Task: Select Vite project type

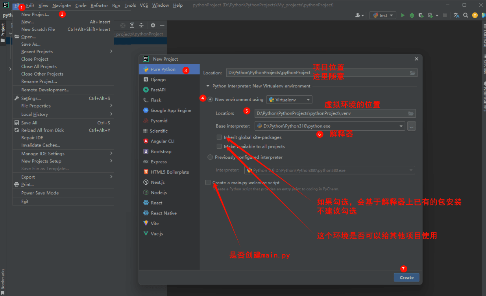Action: pyautogui.click(x=169, y=223)
